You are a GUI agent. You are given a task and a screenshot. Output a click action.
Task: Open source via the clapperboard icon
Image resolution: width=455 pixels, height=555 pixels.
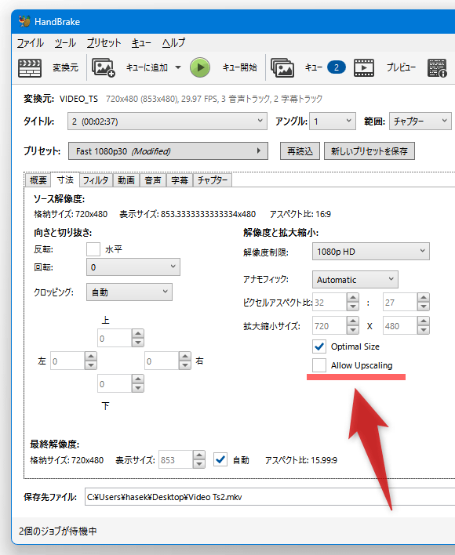pos(30,67)
